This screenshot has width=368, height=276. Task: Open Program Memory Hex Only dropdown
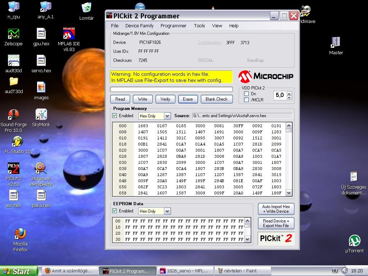(167, 116)
